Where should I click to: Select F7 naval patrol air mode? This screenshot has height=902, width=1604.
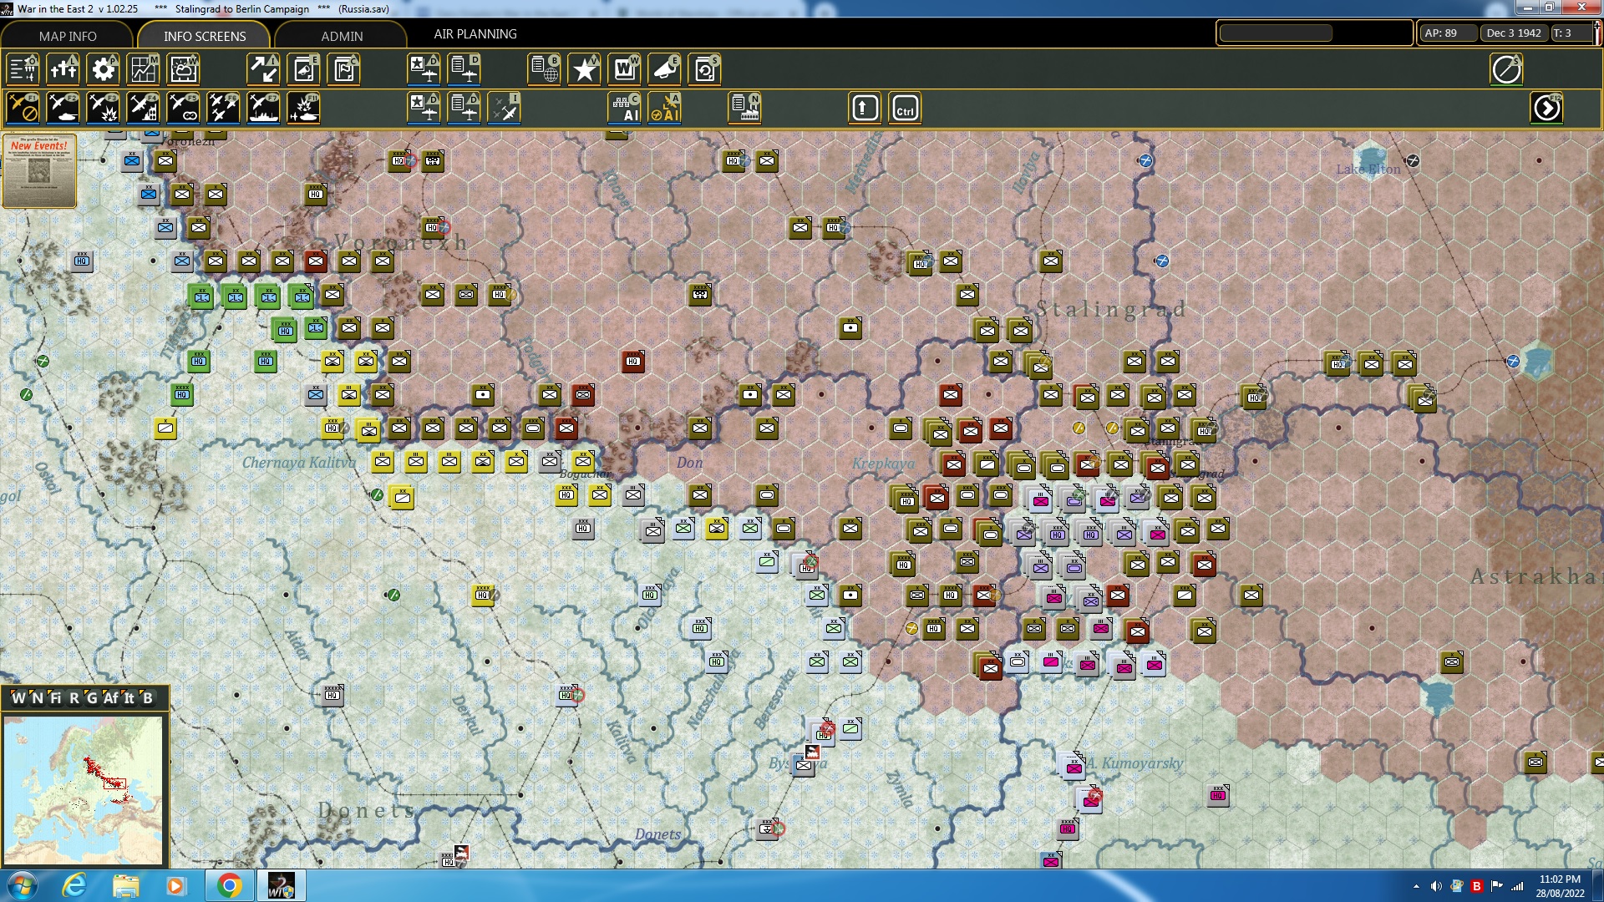coord(263,109)
